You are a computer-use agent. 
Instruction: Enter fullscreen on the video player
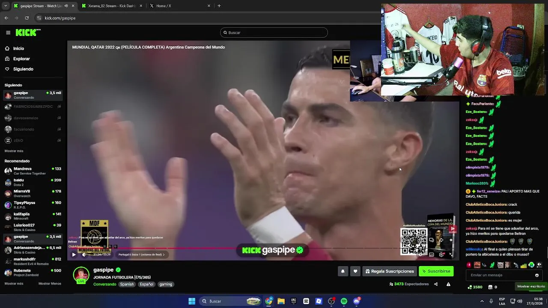pyautogui.click(x=450, y=254)
